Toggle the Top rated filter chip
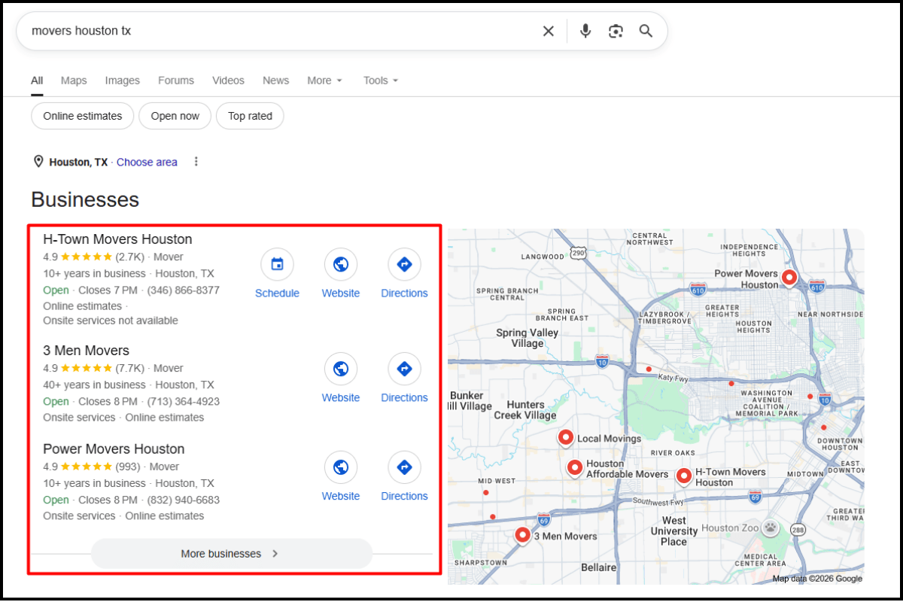 (x=250, y=116)
